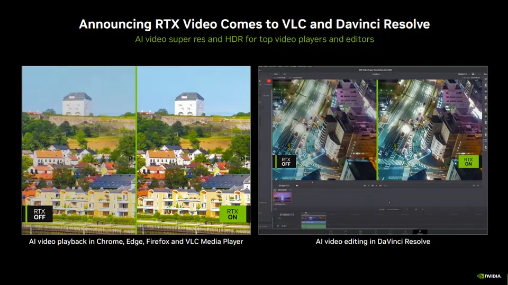Click the play reverse transport button
The width and height of the screenshot is (508, 285).
point(369,185)
